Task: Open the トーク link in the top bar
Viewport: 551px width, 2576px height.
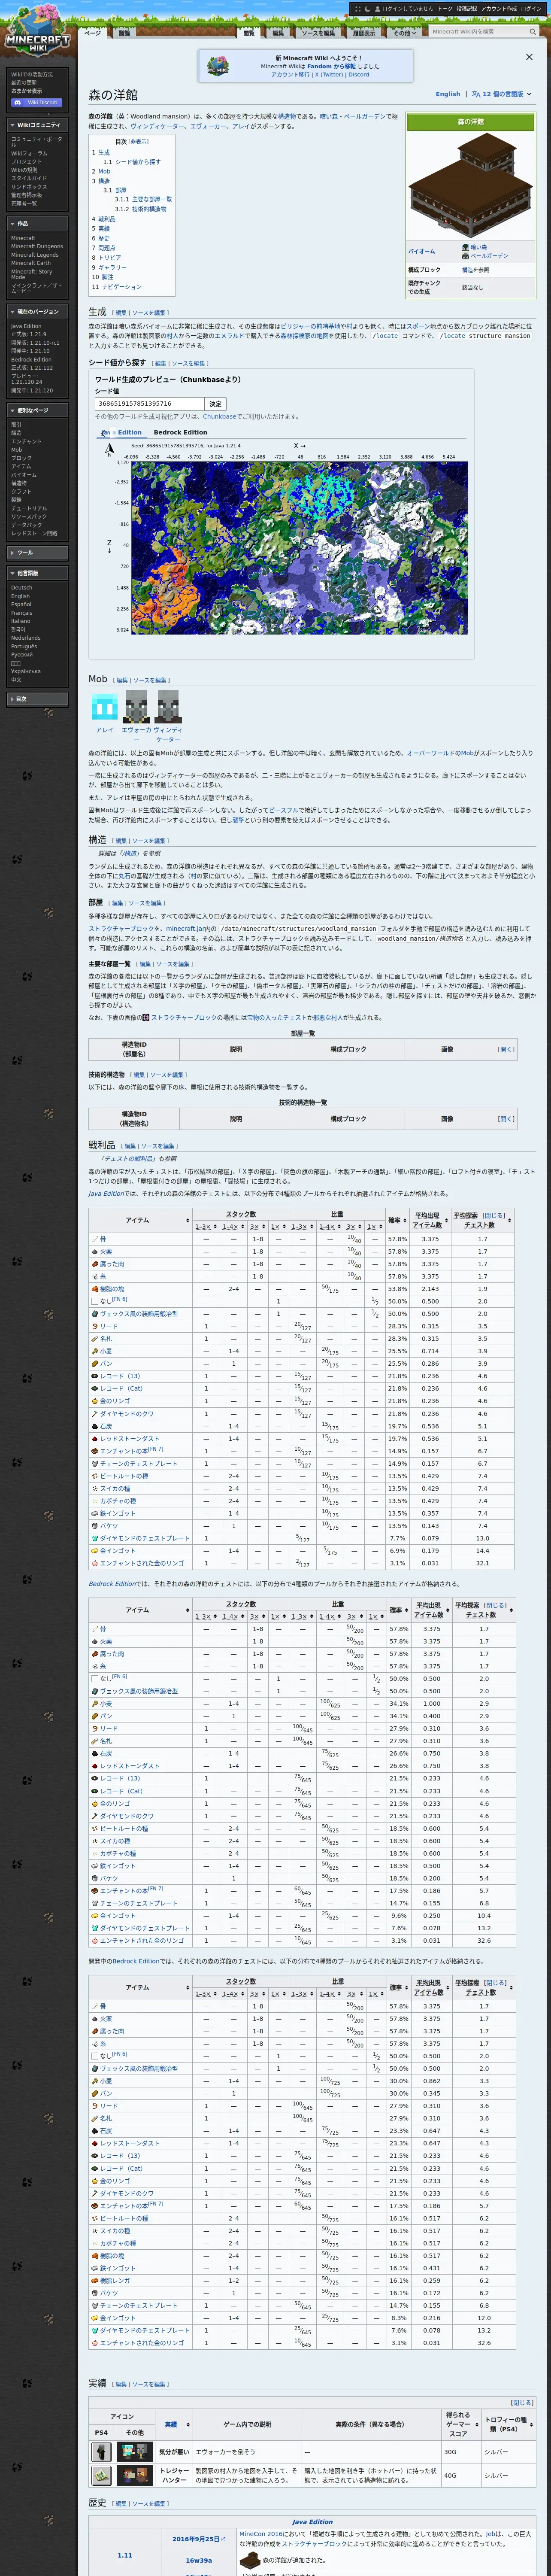Action: point(444,8)
